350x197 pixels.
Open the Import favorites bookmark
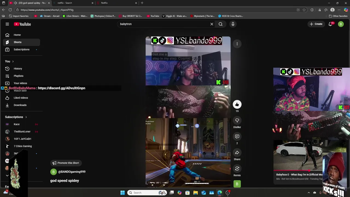click(x=19, y=16)
